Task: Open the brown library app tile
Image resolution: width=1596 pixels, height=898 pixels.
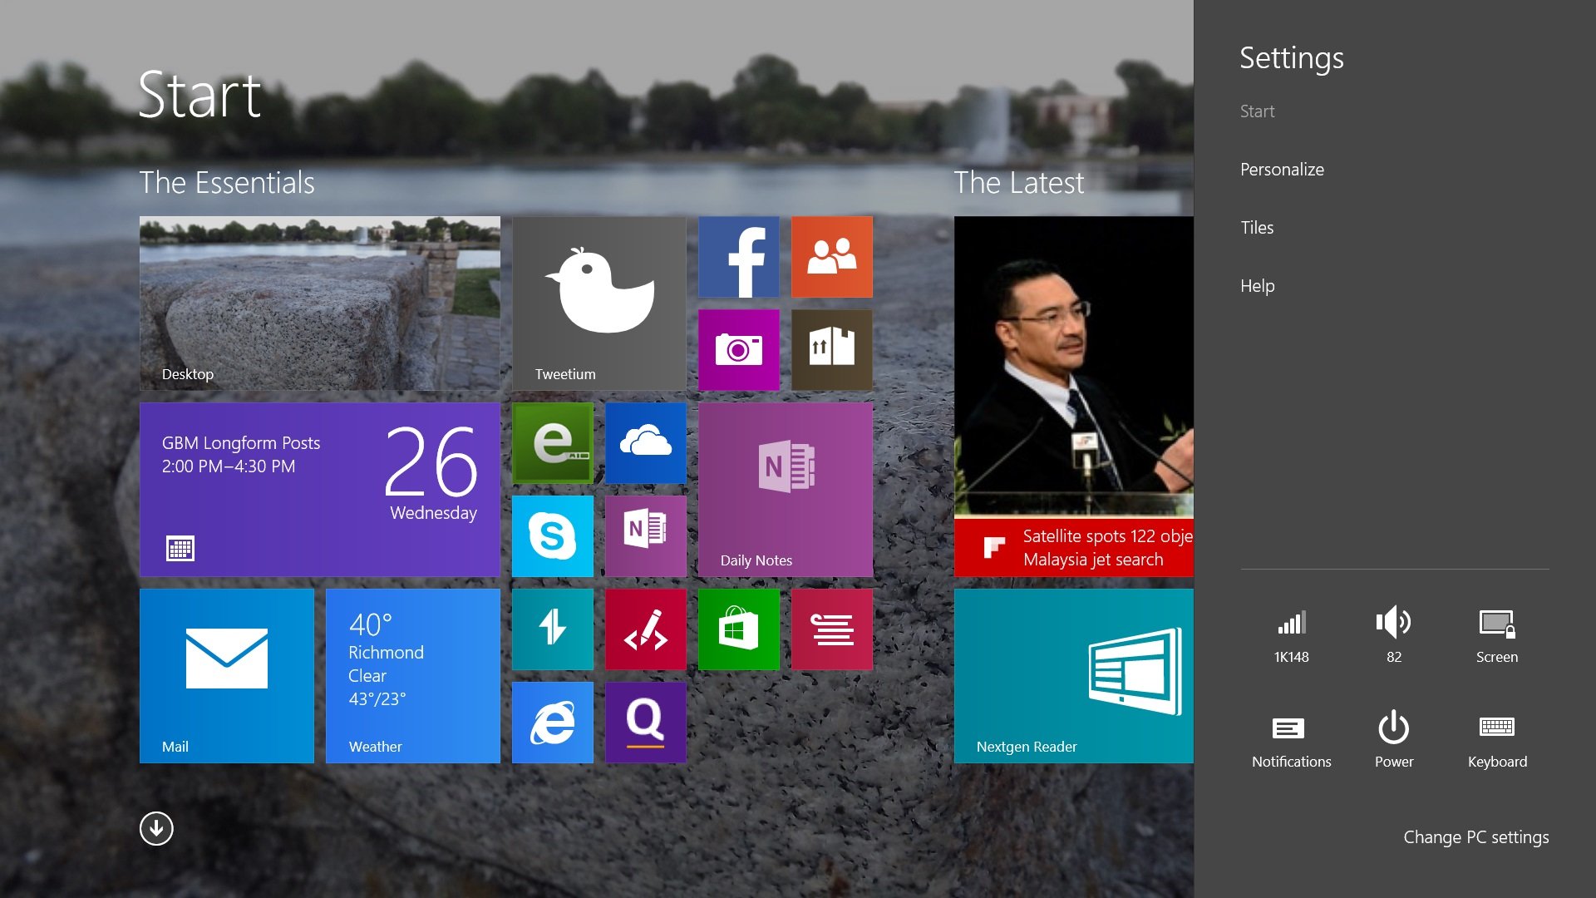Action: (x=832, y=350)
